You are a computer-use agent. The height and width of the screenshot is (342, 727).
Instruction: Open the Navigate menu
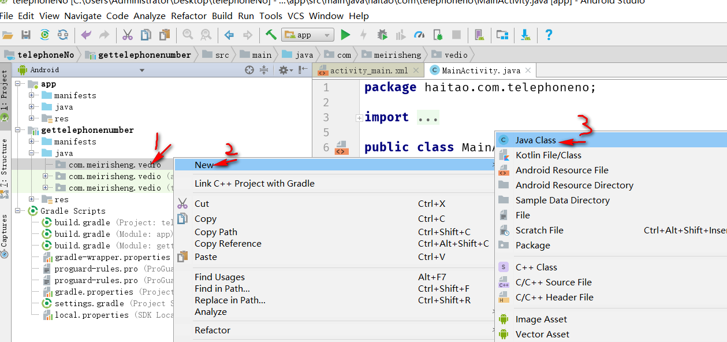tap(83, 16)
